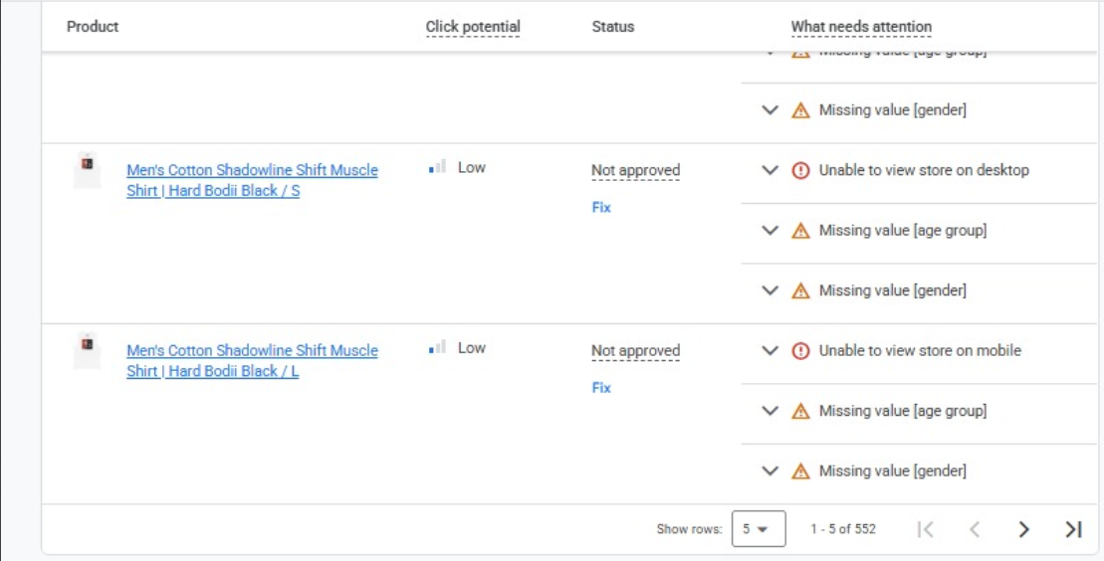Click warning icon for Black / L missing gender

point(800,471)
